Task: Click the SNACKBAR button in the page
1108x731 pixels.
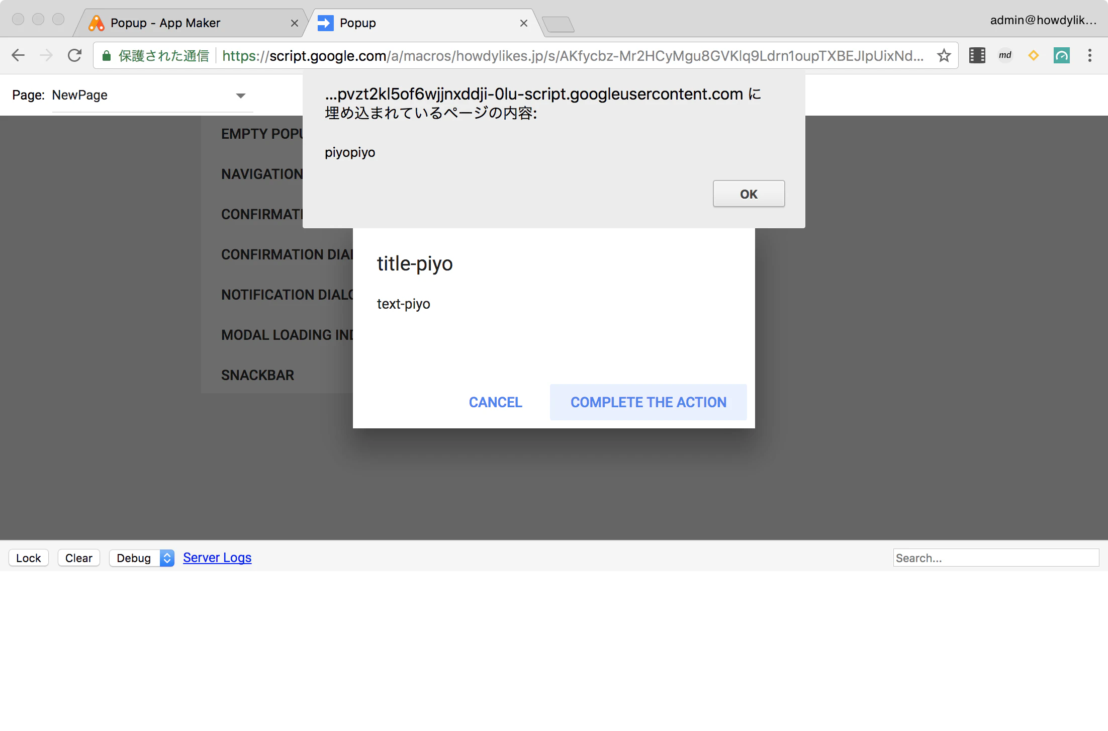Action: (x=257, y=375)
